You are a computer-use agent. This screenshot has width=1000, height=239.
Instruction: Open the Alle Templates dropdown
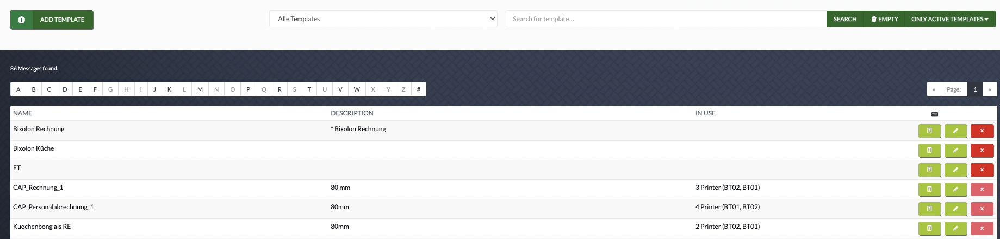click(383, 19)
